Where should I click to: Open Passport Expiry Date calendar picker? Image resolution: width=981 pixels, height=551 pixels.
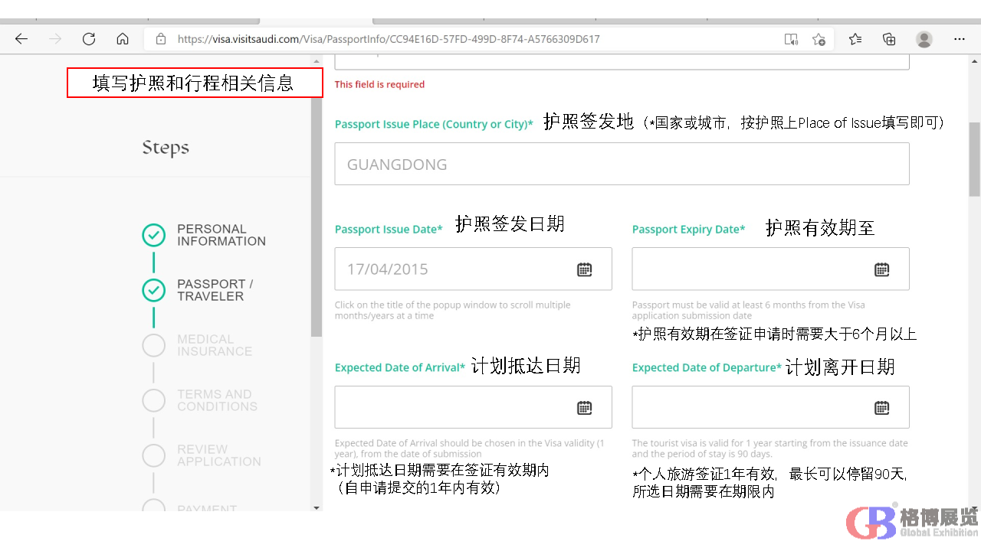coord(881,269)
